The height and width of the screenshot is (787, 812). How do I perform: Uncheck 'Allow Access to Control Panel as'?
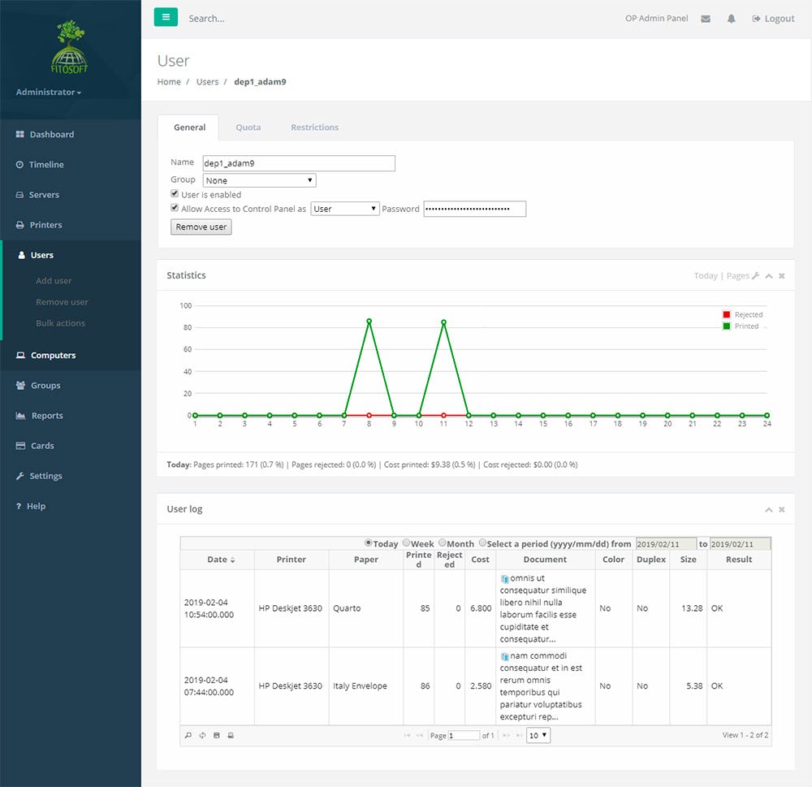(174, 207)
